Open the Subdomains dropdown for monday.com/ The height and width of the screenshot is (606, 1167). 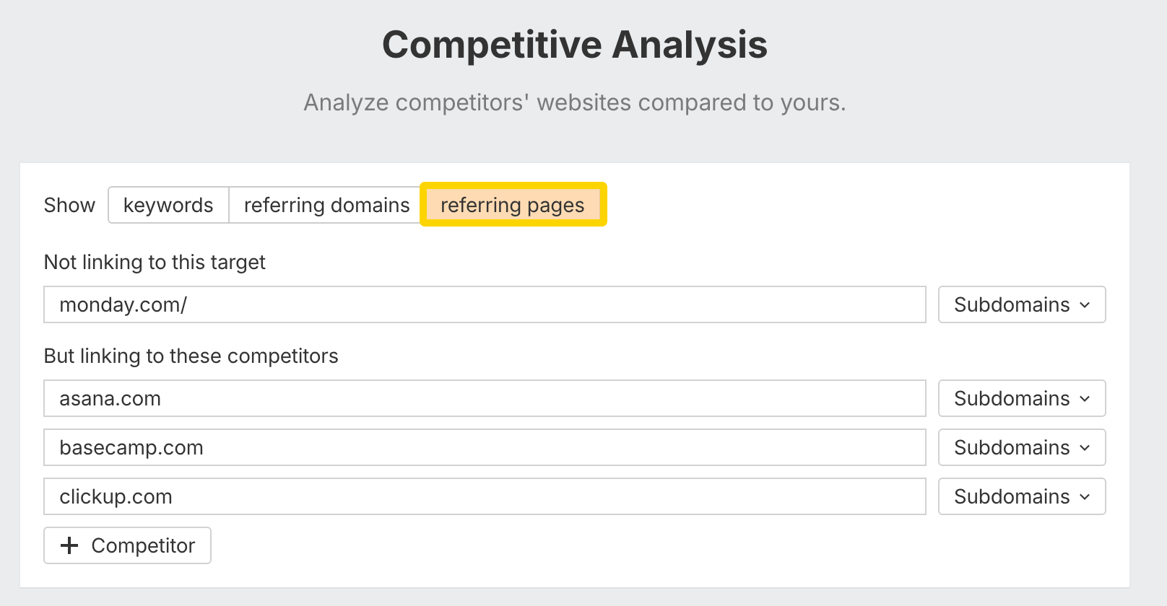point(1021,304)
